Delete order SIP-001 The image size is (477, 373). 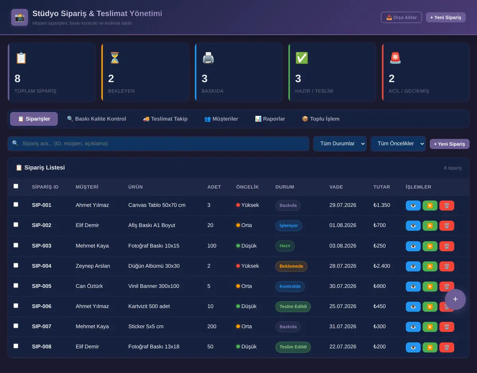click(447, 205)
